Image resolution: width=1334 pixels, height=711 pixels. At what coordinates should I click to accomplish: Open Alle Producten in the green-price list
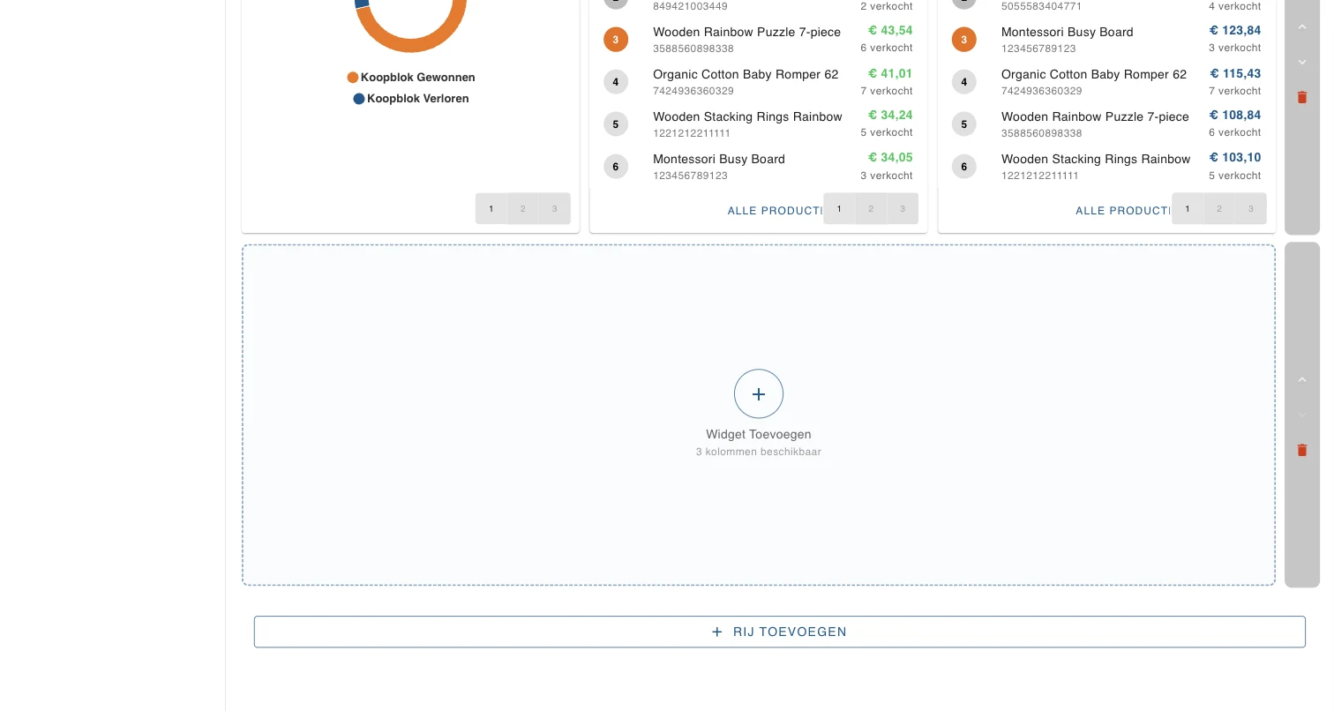775,211
